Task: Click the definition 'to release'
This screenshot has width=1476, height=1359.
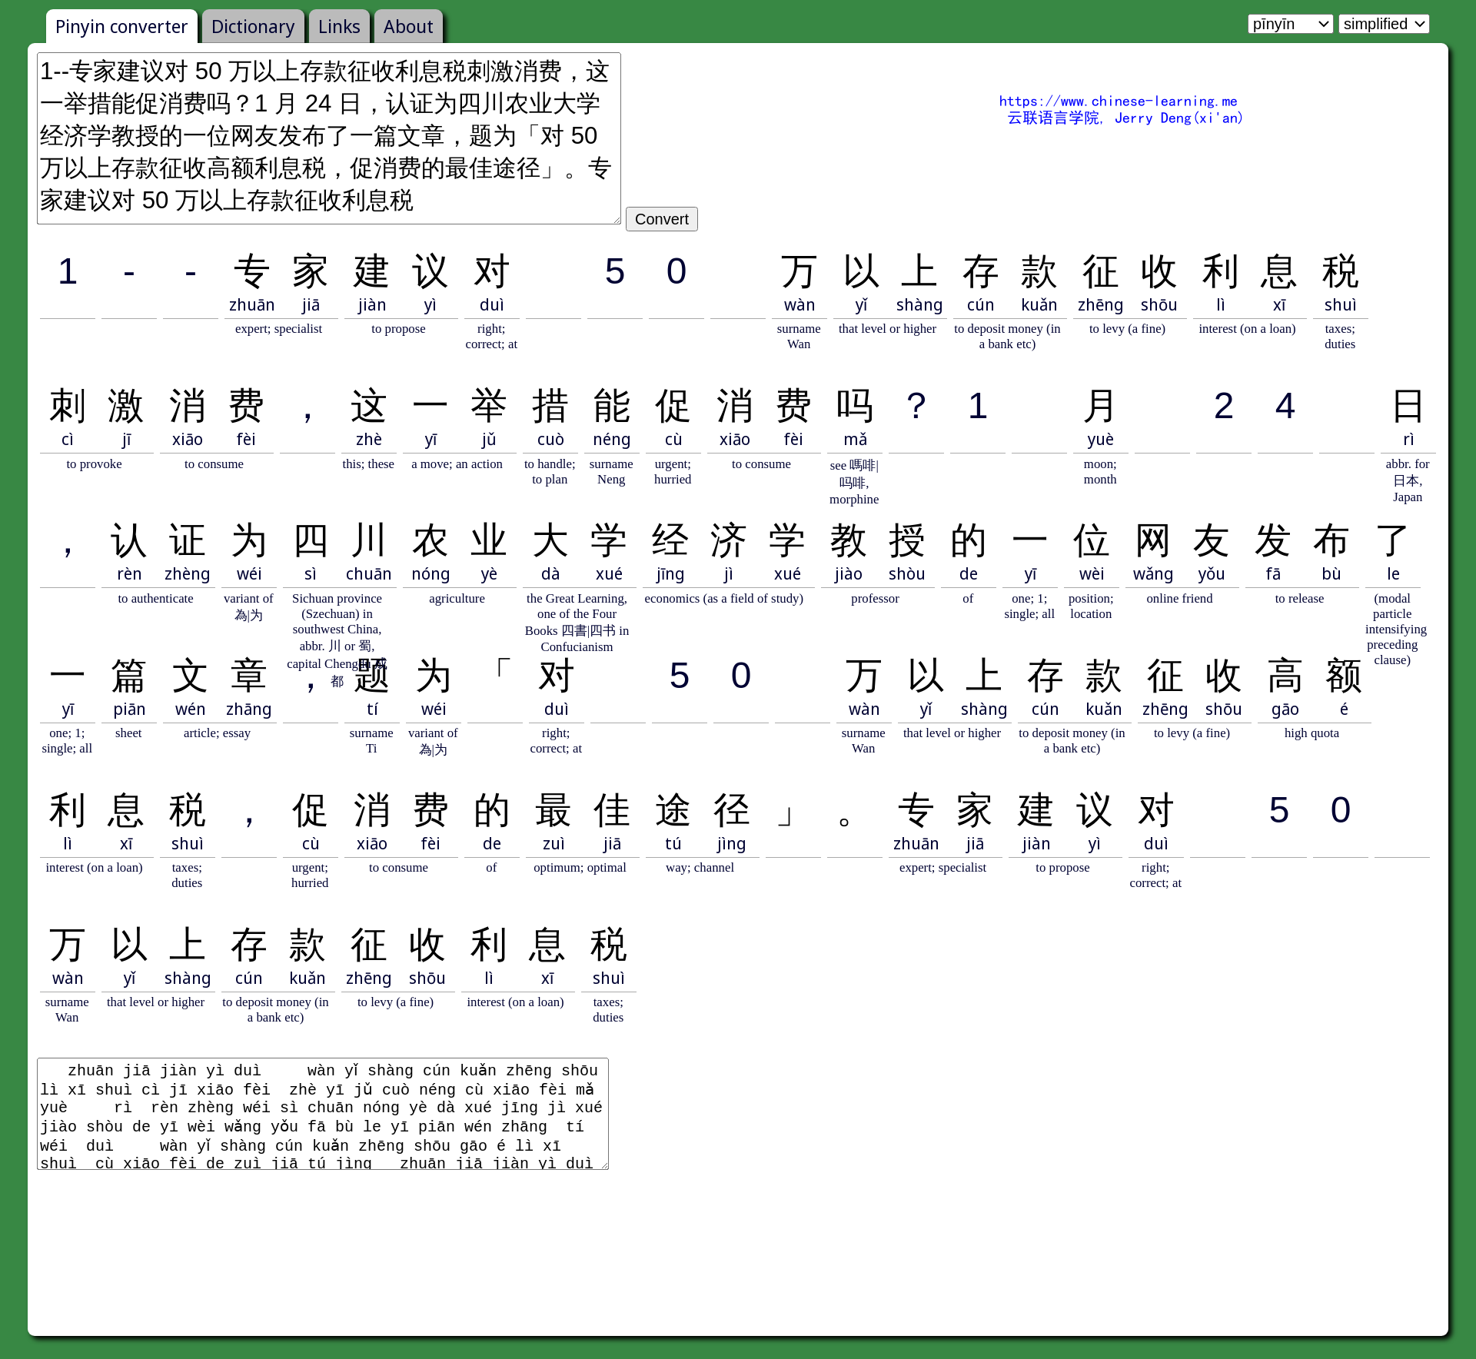Action: pos(1299,599)
